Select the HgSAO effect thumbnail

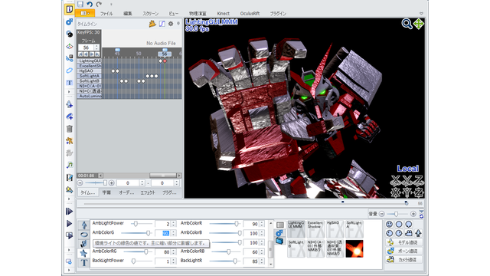335,229
